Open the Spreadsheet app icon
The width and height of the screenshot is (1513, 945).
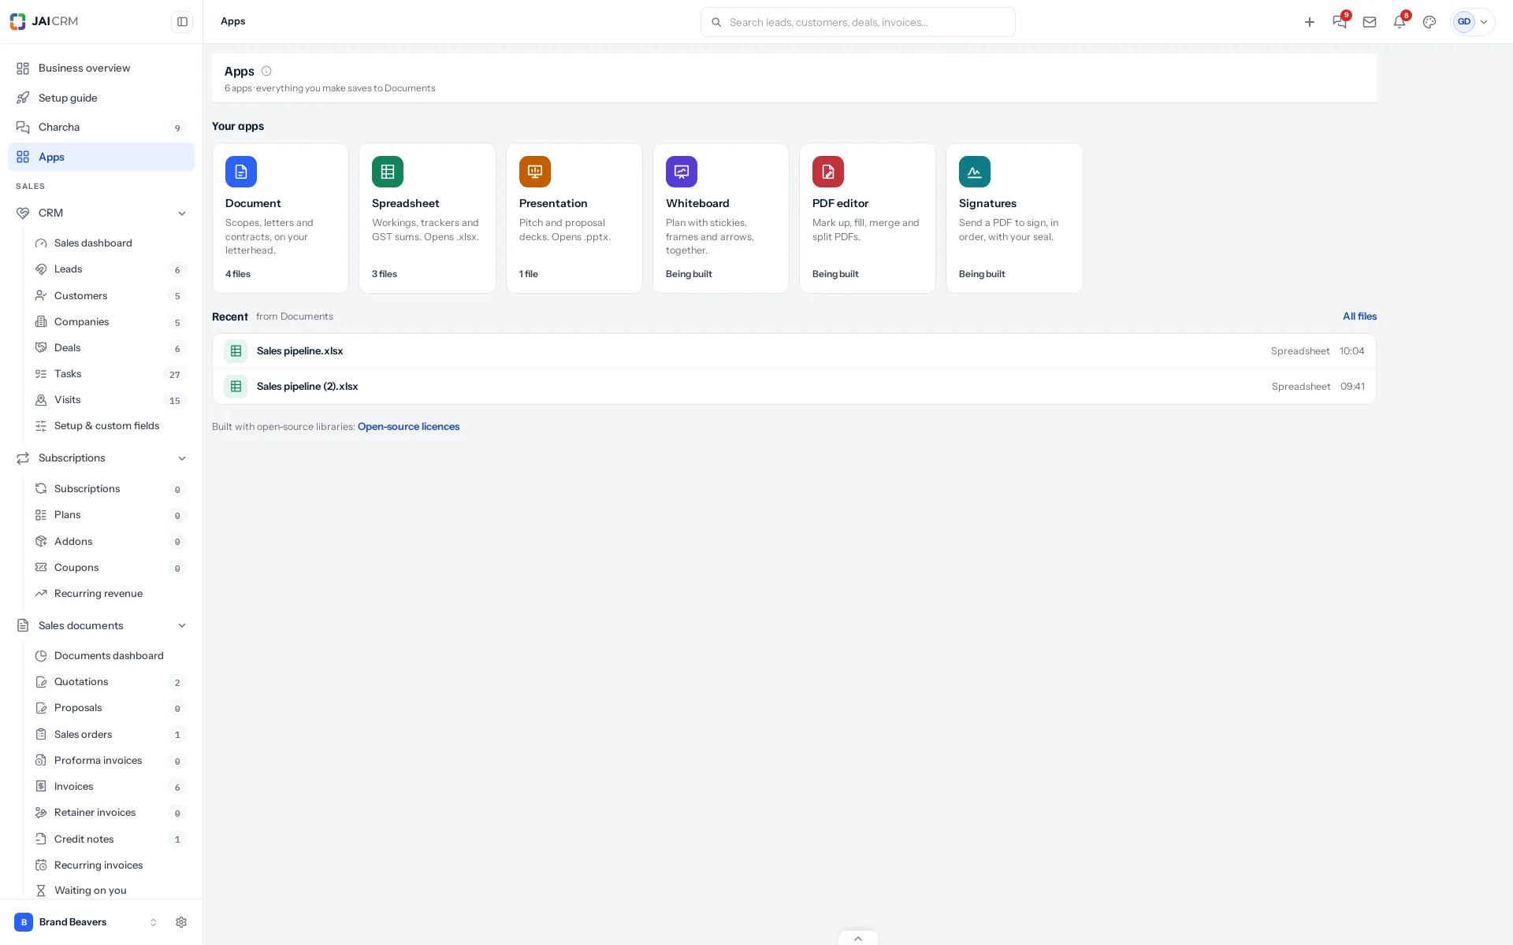pos(388,172)
